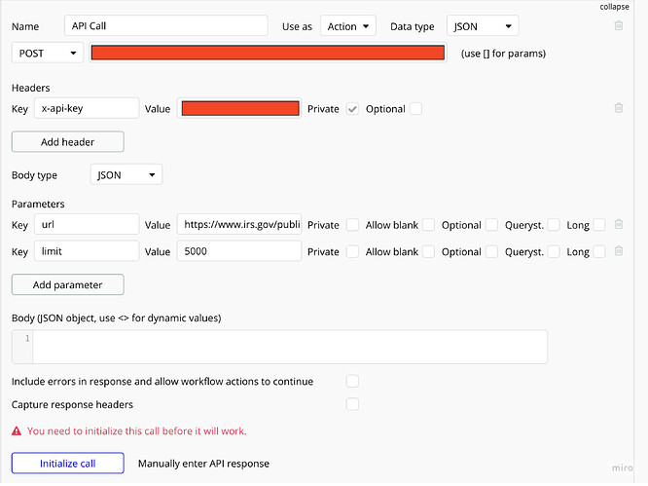Open the Body type JSON dropdown

point(126,175)
